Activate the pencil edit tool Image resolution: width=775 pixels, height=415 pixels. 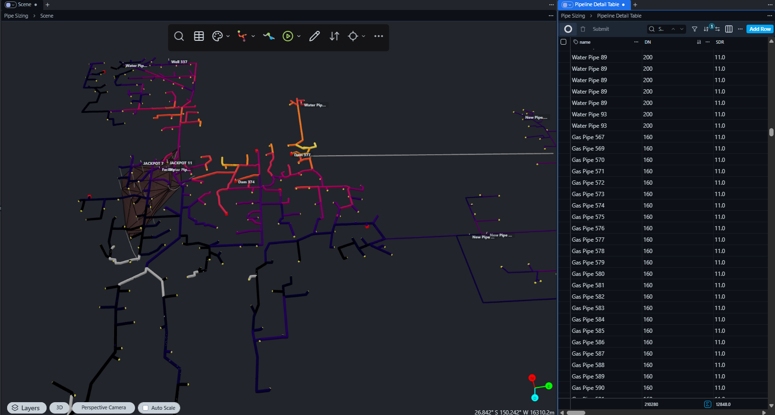tap(314, 36)
